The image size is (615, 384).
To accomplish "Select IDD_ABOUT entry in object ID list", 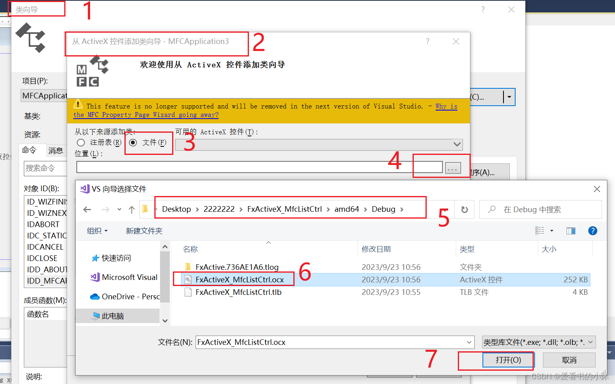I will (x=47, y=269).
